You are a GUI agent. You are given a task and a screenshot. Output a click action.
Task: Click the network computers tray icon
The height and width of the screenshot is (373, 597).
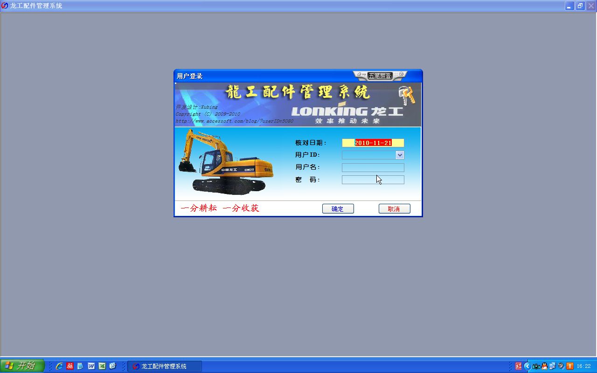click(553, 366)
